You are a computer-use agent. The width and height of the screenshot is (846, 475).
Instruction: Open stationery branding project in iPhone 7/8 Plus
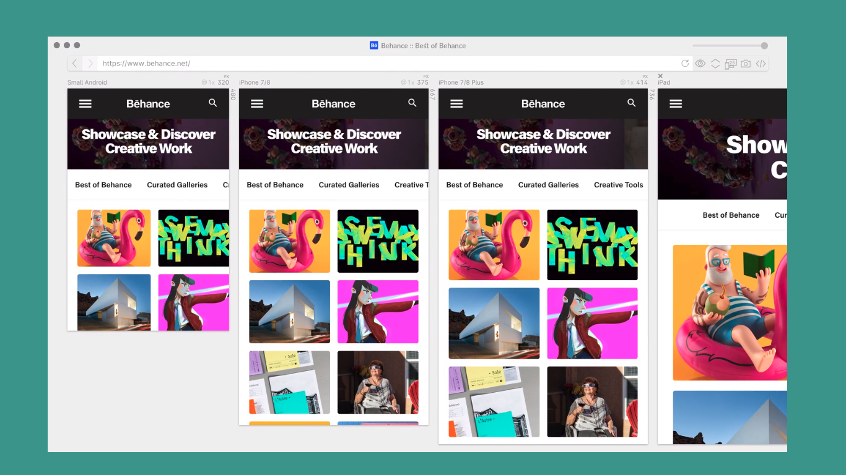click(494, 402)
